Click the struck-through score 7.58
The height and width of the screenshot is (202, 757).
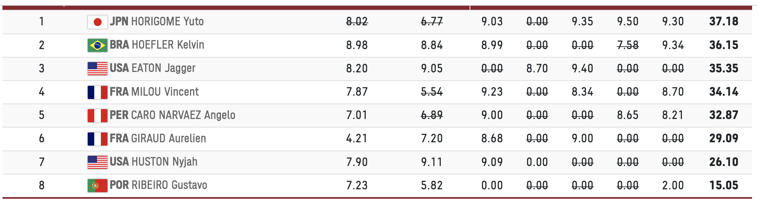[x=628, y=45]
